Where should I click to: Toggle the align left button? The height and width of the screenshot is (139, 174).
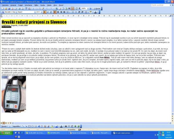[x=55, y=12]
